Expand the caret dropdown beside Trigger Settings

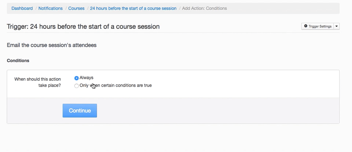point(337,26)
